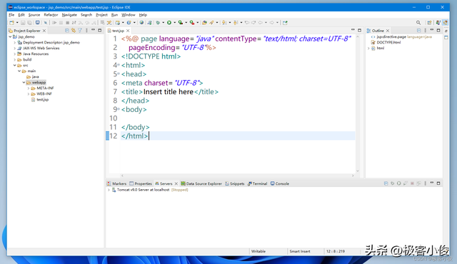Click empty line 10 in editor
The height and width of the screenshot is (264, 457).
pyautogui.click(x=238, y=118)
